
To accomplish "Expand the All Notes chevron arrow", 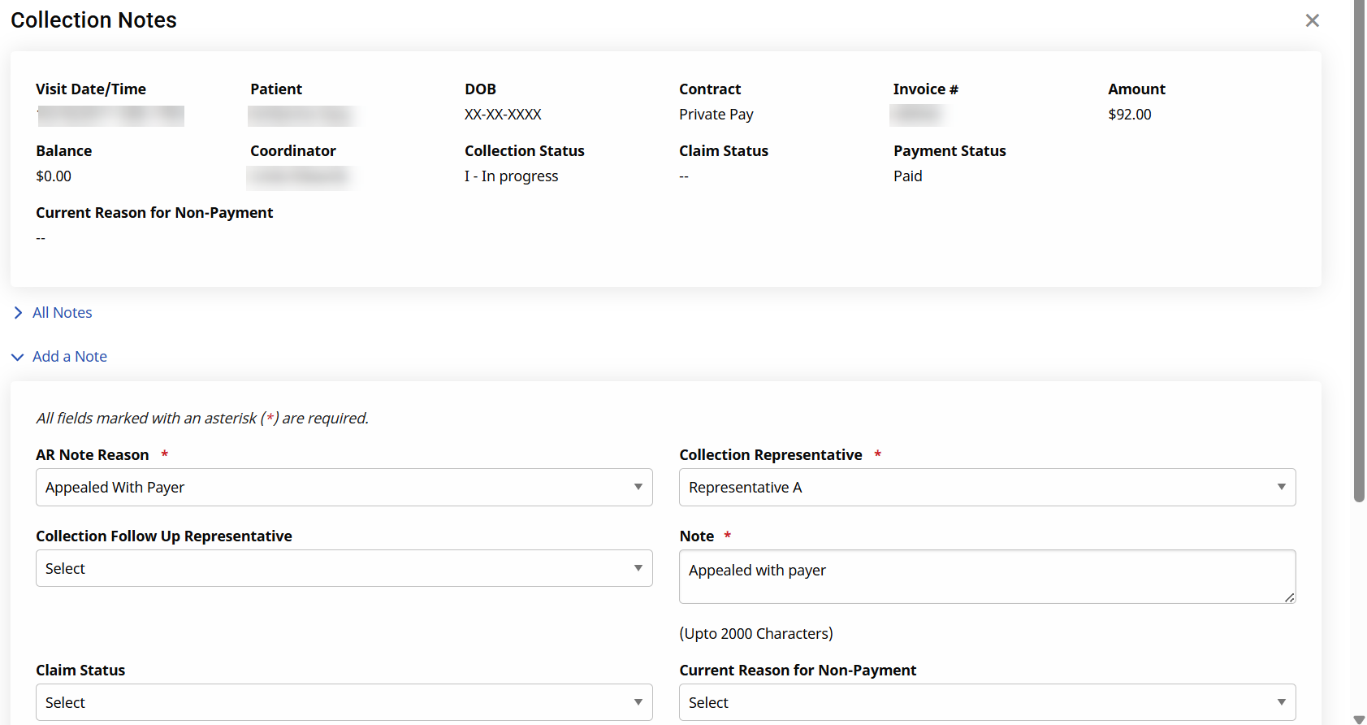I will point(18,313).
